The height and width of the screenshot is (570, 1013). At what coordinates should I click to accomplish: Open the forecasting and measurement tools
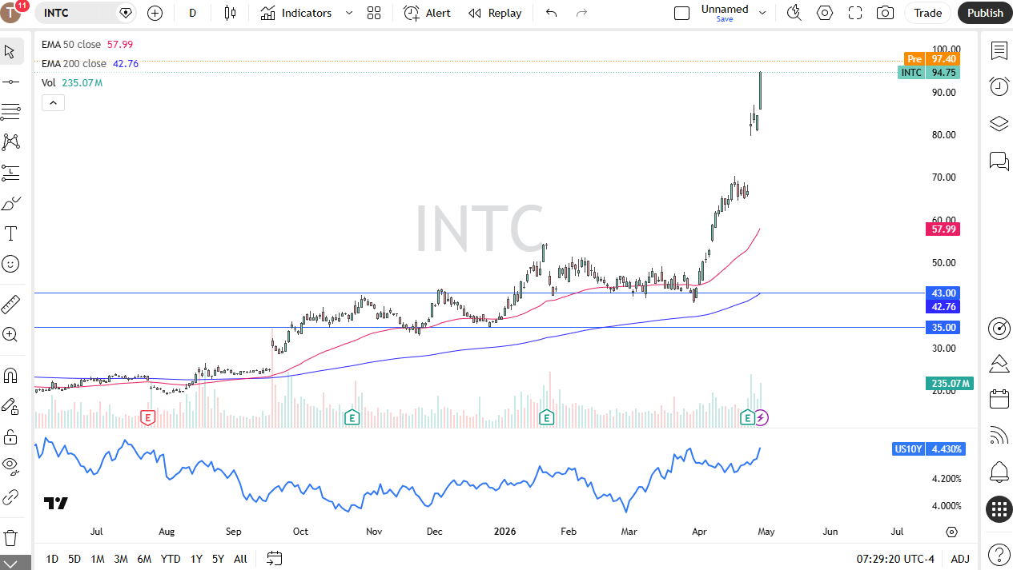(10, 173)
